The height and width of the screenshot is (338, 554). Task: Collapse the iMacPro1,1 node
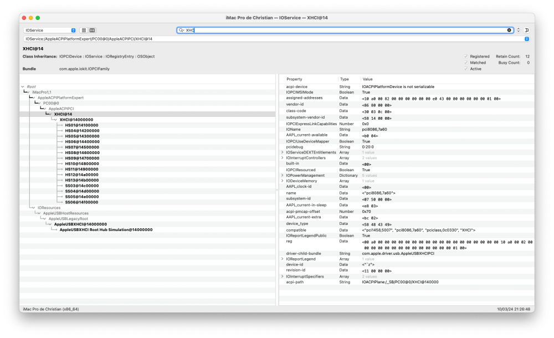(x=28, y=93)
